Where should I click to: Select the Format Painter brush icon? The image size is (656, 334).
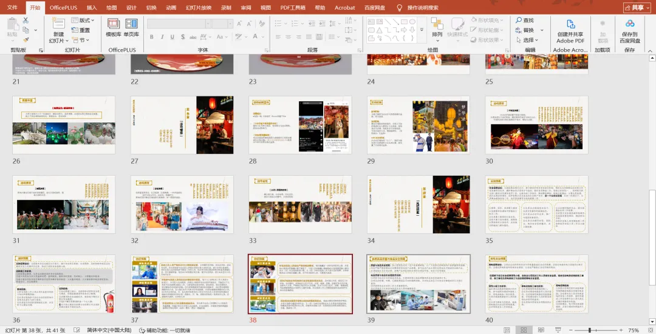pyautogui.click(x=26, y=40)
